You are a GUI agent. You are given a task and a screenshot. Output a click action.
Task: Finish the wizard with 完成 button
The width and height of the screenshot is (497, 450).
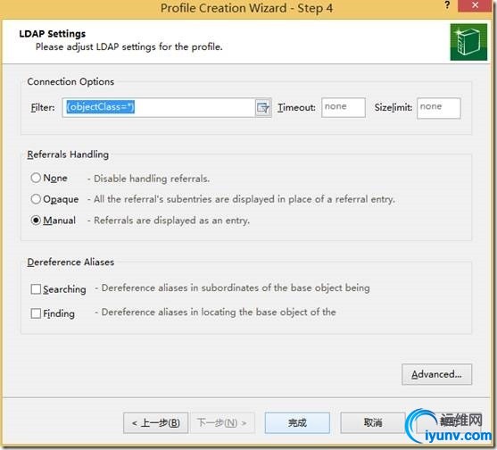pyautogui.click(x=297, y=422)
